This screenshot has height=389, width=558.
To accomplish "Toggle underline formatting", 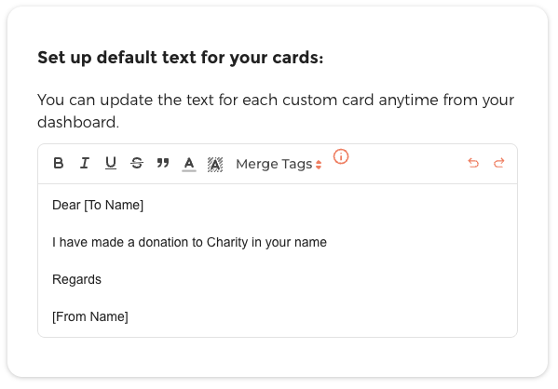I will 111,163.
